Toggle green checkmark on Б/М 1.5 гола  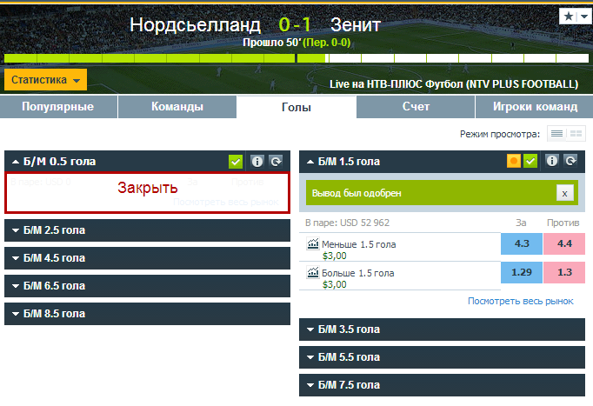[x=530, y=161]
